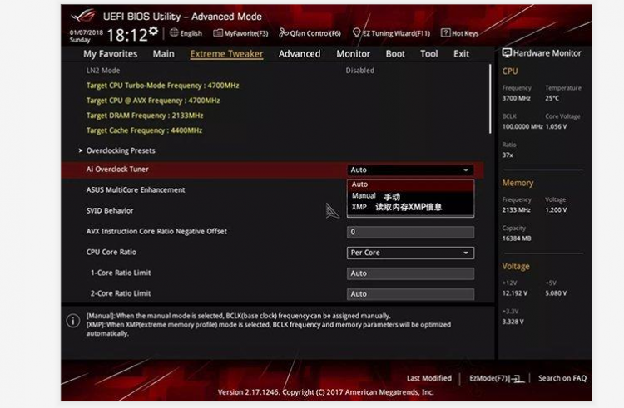Click the Hot Keys question mark icon
624x408 pixels.
coord(445,33)
